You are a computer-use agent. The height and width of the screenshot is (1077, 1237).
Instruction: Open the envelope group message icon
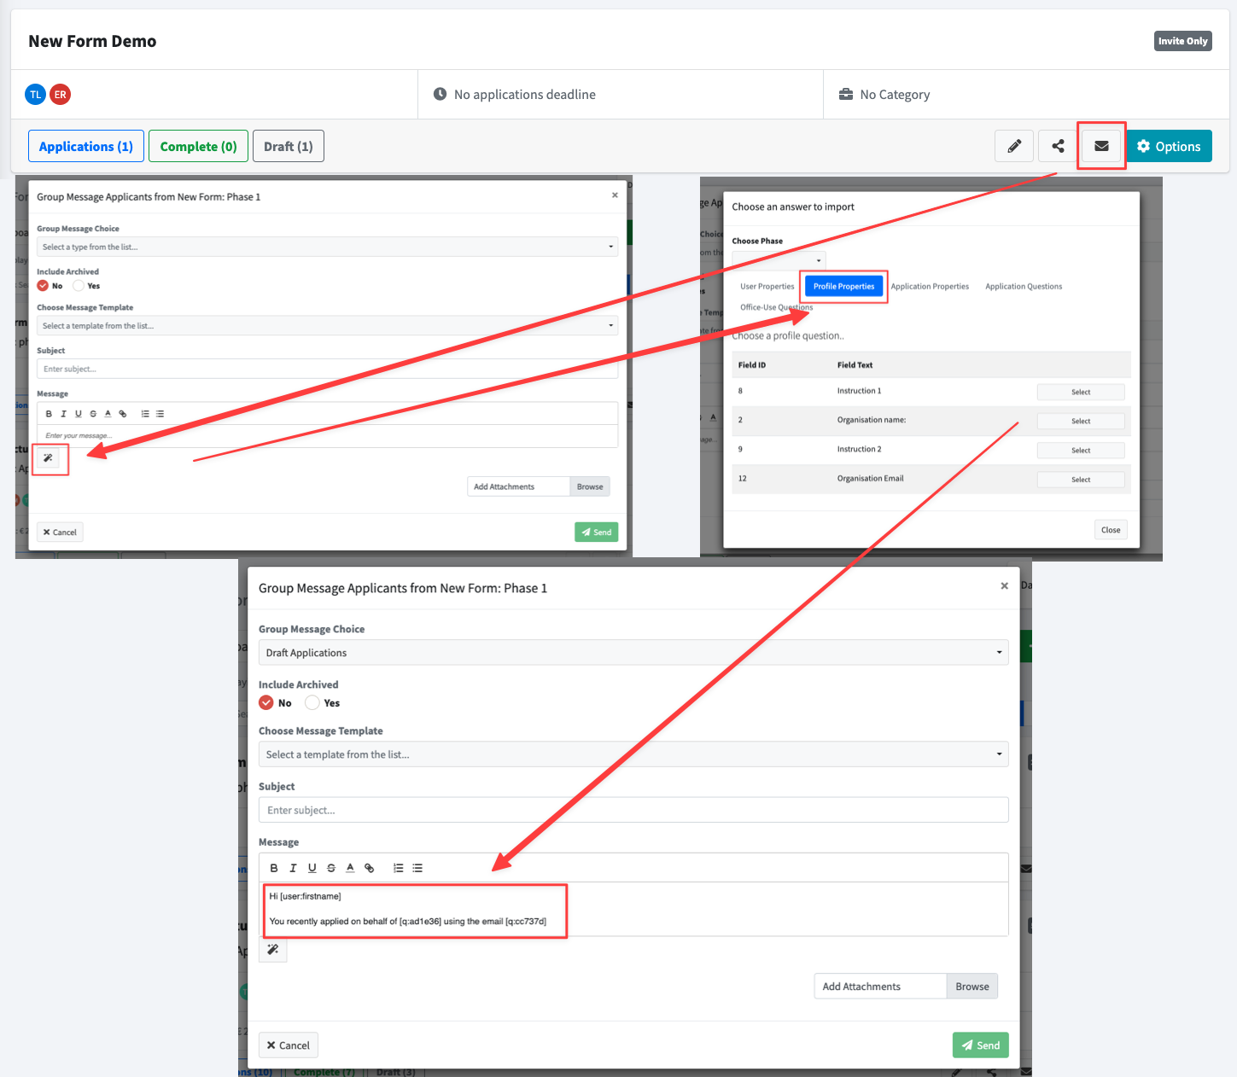tap(1101, 146)
